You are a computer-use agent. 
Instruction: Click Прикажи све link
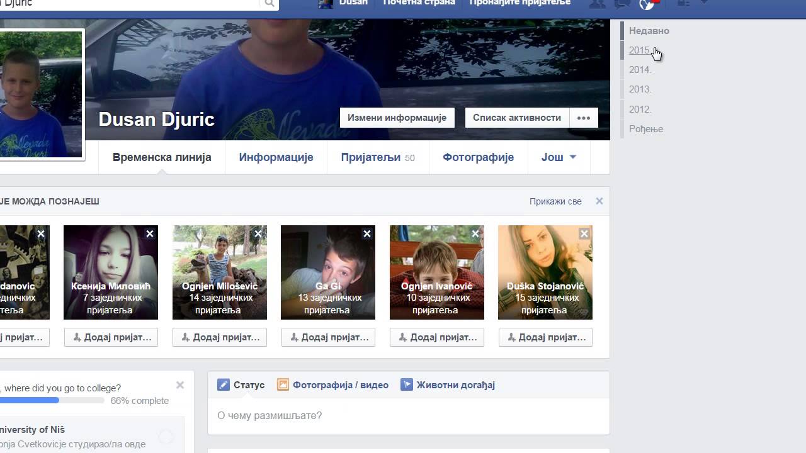pos(555,201)
